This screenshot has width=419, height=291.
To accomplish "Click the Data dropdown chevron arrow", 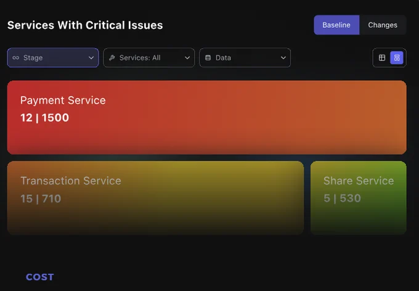I will pos(283,58).
